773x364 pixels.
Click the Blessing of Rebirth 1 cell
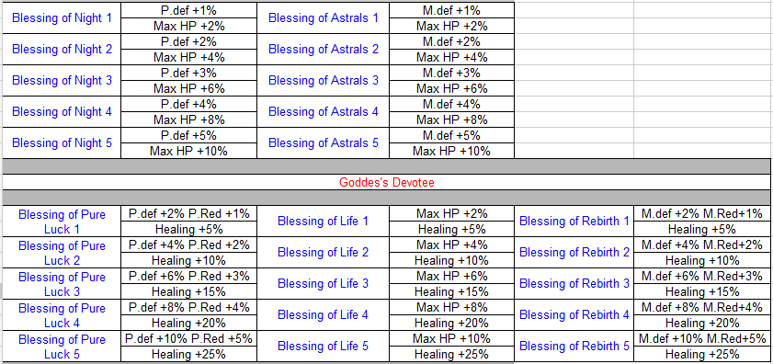click(x=574, y=222)
